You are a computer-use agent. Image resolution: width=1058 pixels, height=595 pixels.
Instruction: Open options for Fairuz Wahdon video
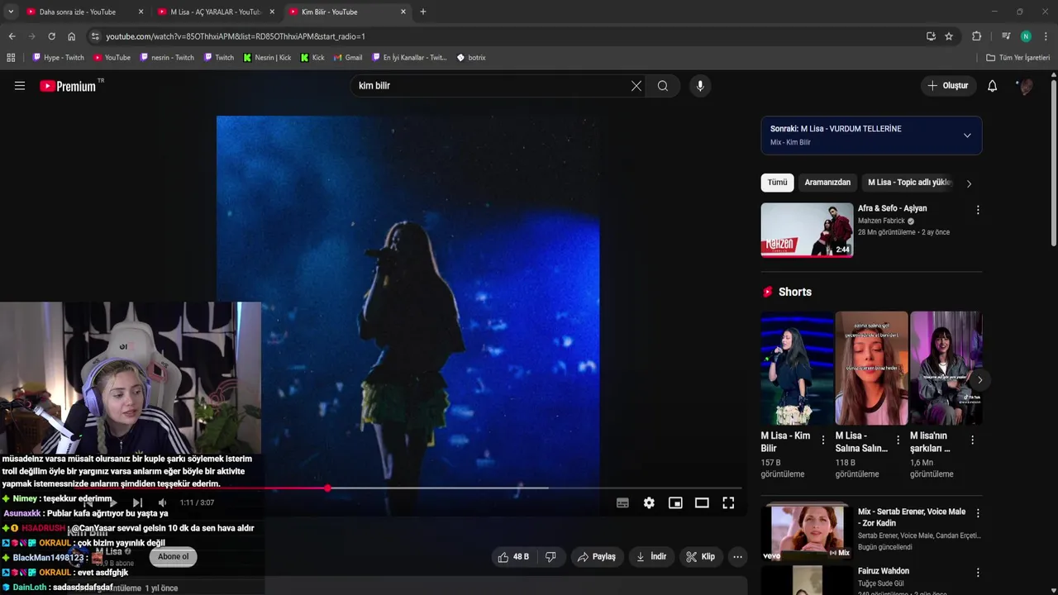click(x=978, y=573)
